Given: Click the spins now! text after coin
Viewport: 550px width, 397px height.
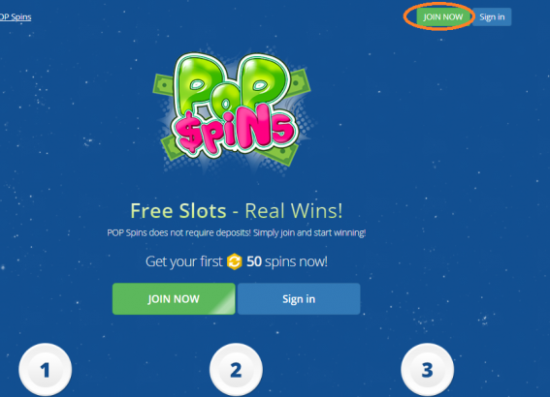Looking at the screenshot, I should click(296, 261).
